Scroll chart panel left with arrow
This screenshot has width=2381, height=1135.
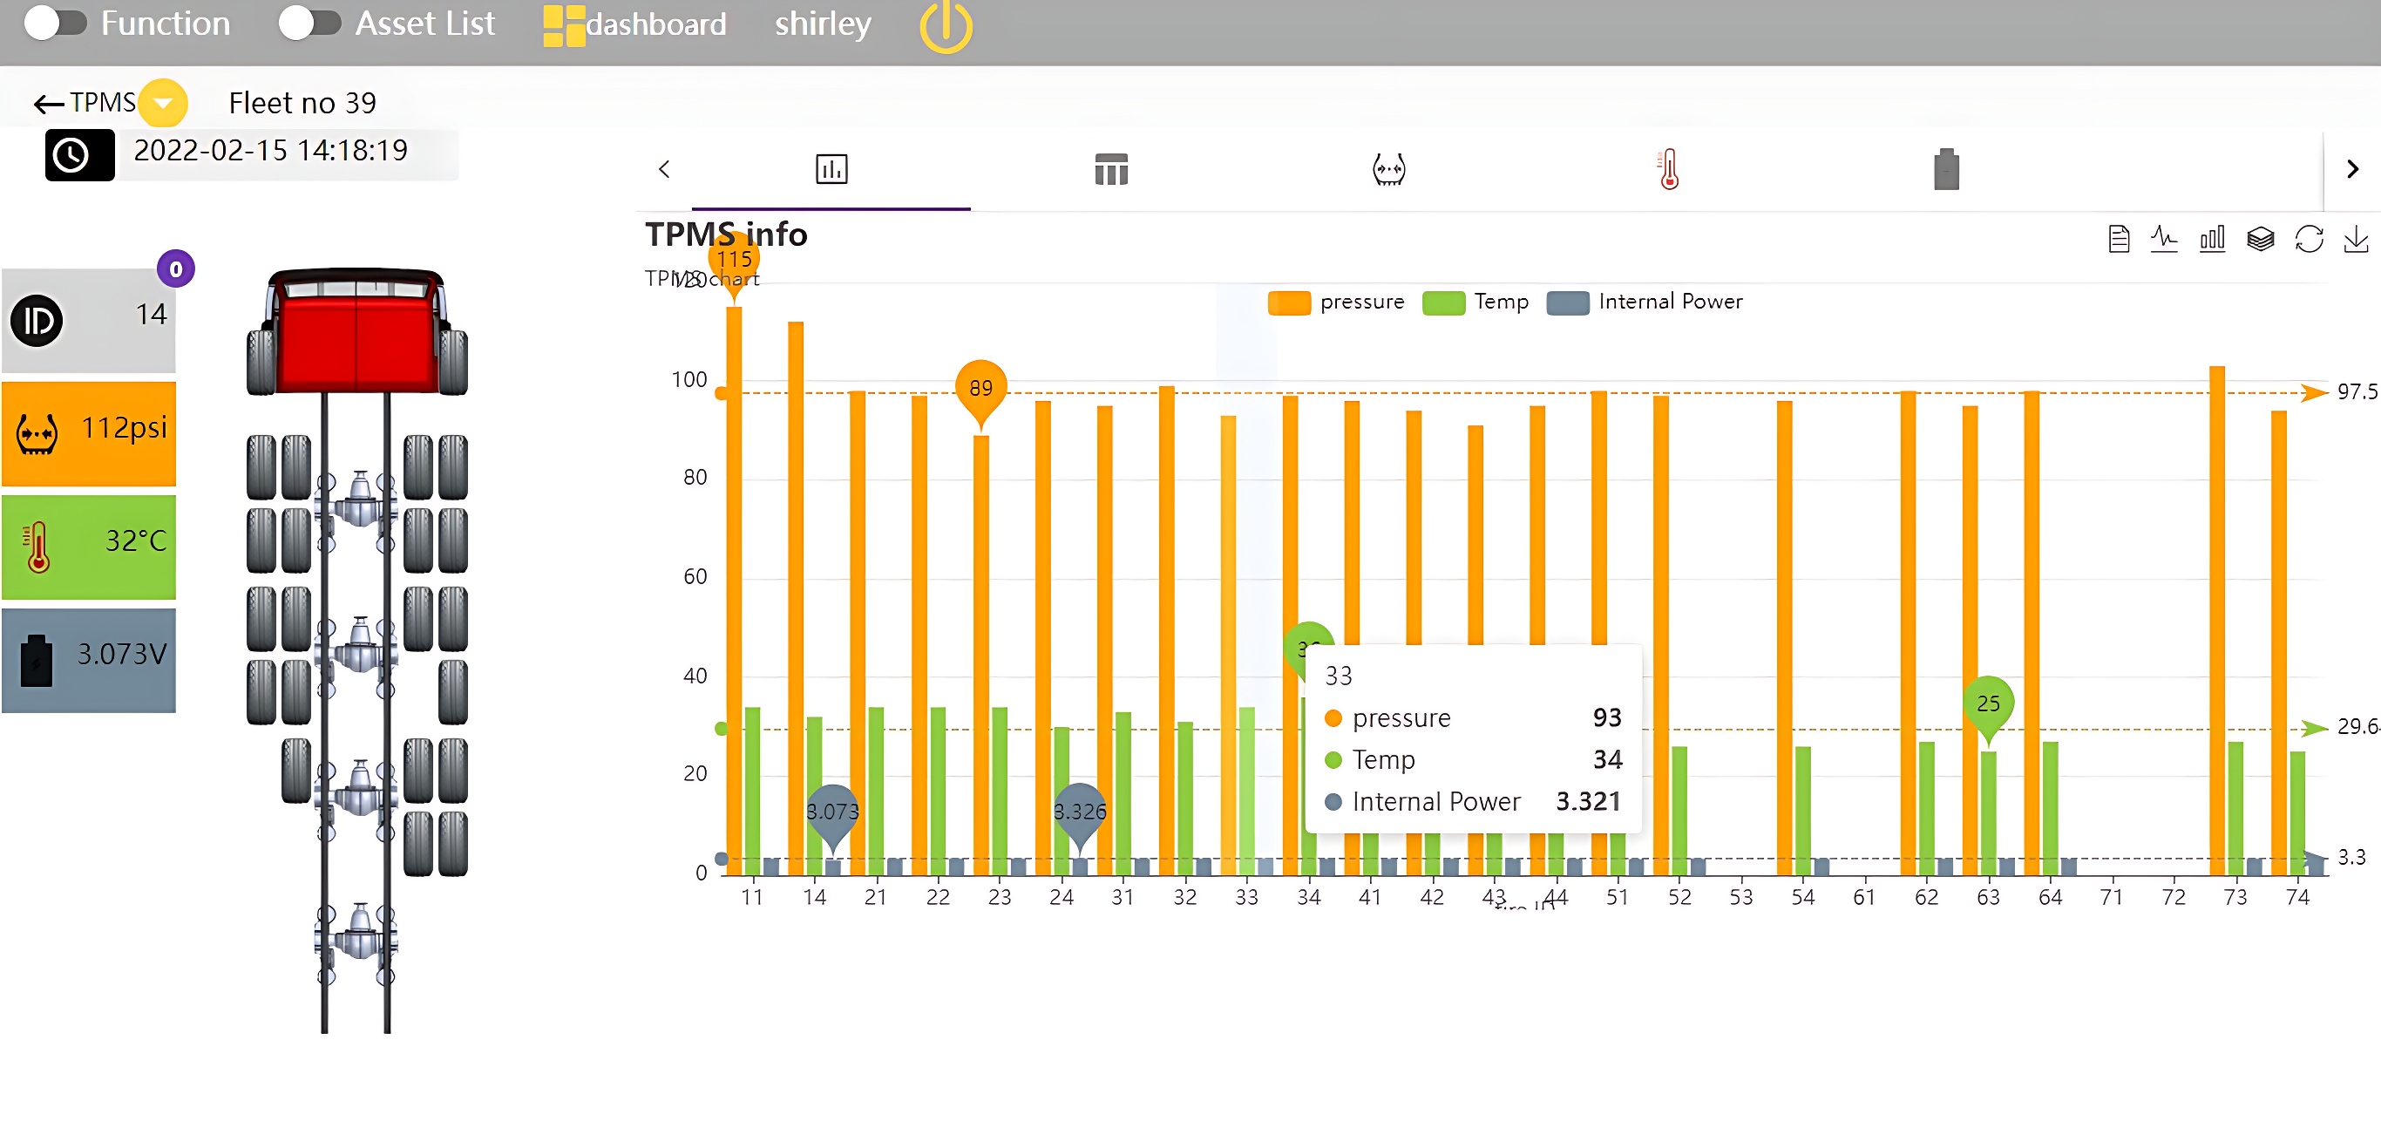pos(663,167)
